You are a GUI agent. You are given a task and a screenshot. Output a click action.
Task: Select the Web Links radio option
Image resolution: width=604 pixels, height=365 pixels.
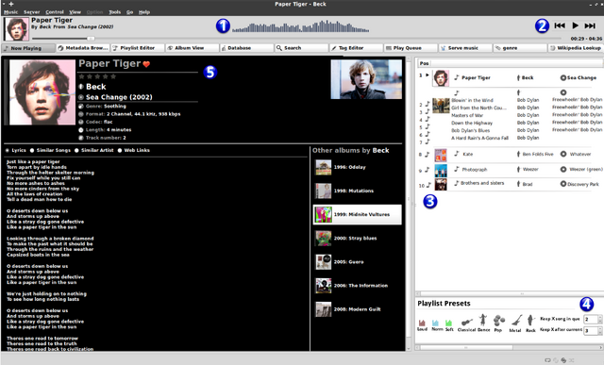pyautogui.click(x=120, y=151)
